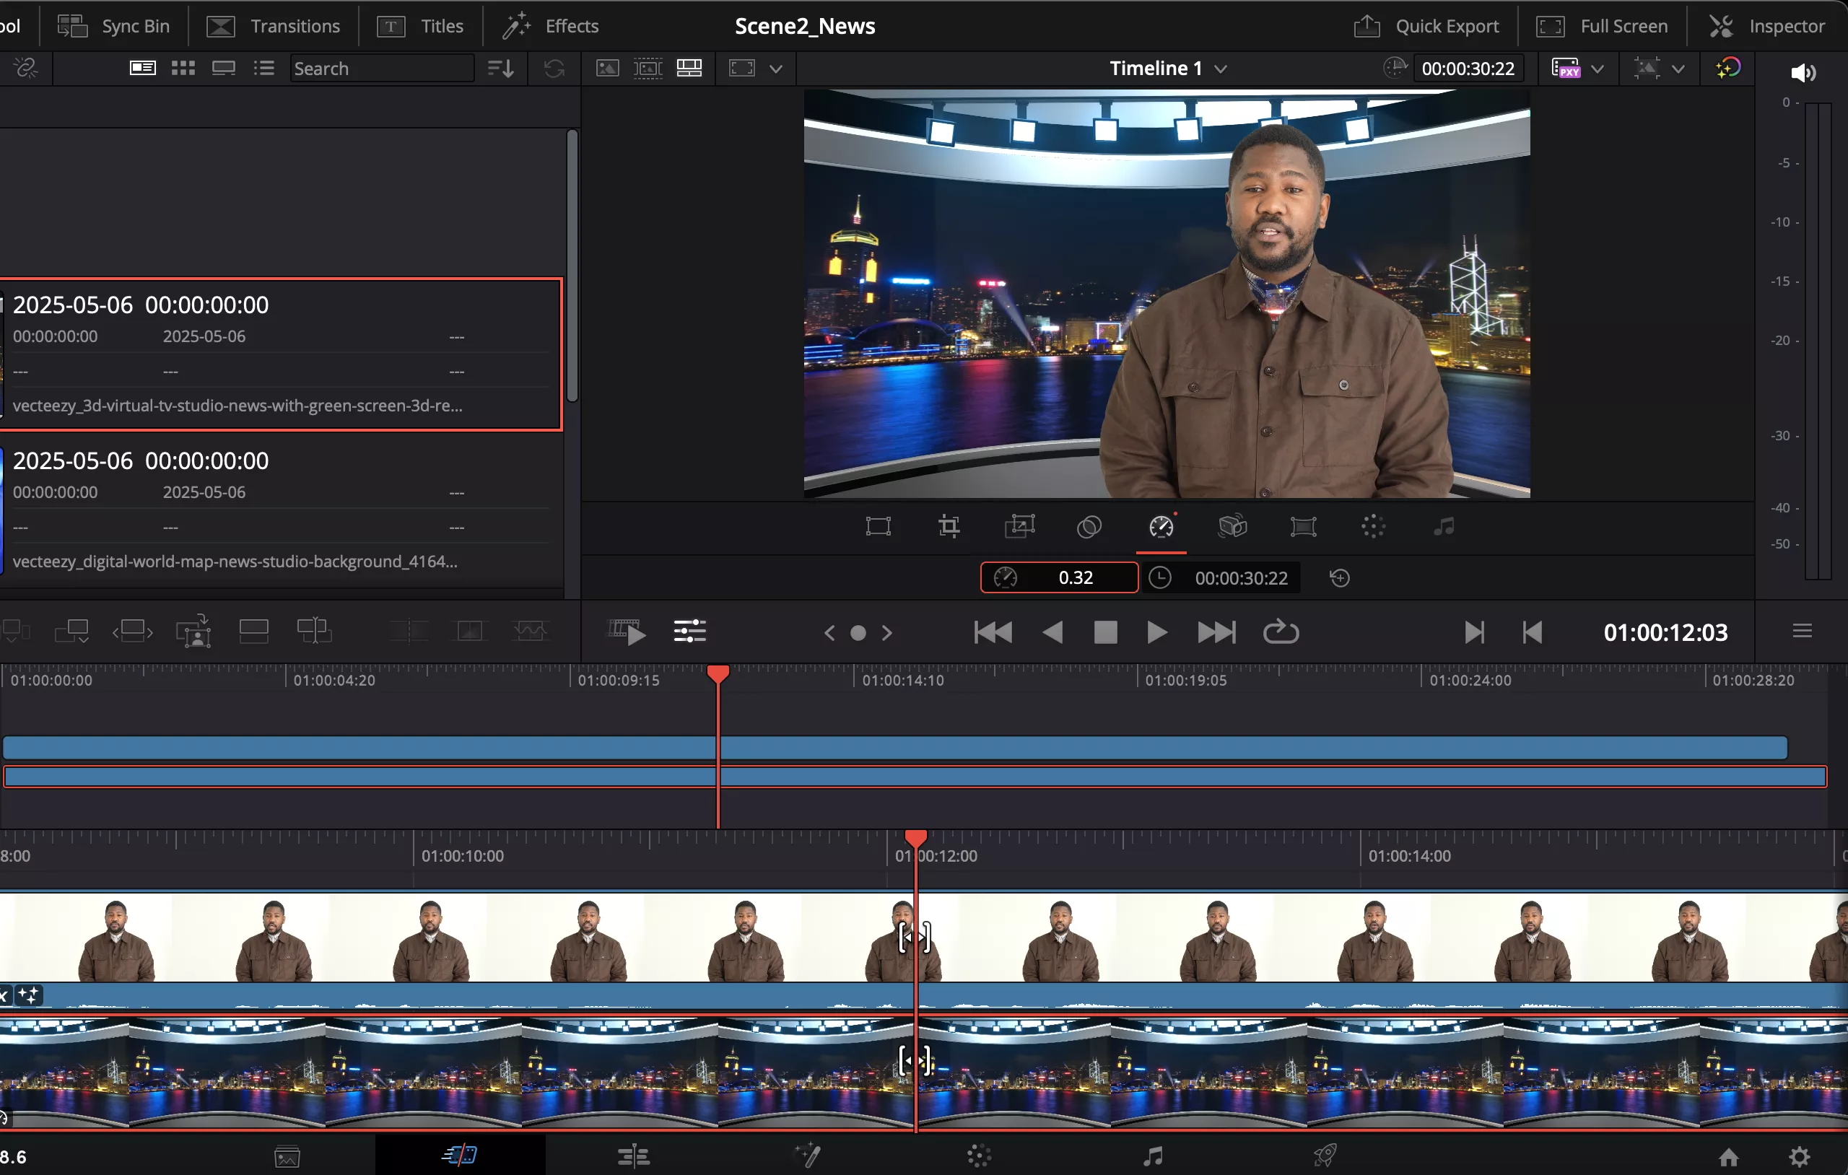1848x1175 pixels.
Task: Click the speed value field showing 0.32
Action: point(1076,577)
